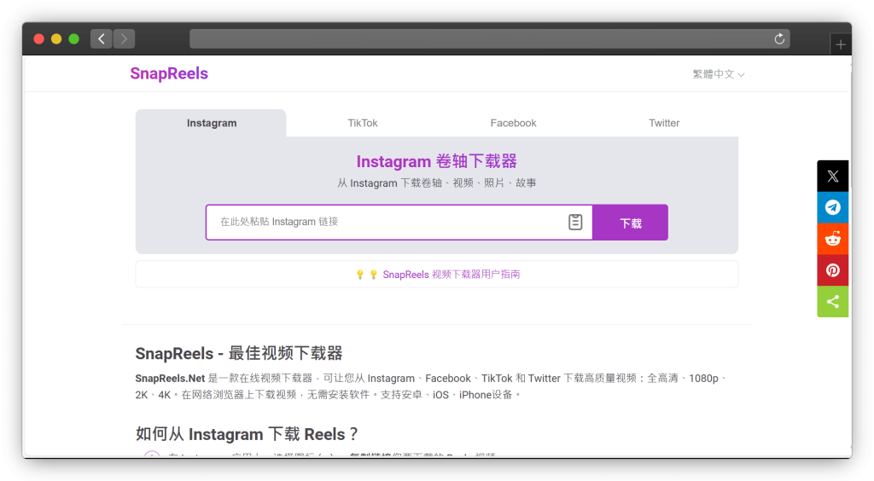Open a new browser tab with plus
The width and height of the screenshot is (874, 481).
841,44
